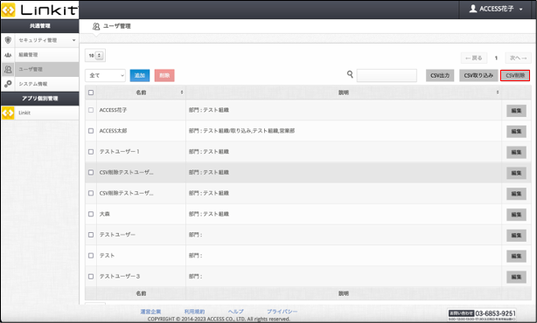Image resolution: width=537 pixels, height=323 pixels.
Task: Open セキュリティ管理 in the sidebar
Action: click(39, 40)
